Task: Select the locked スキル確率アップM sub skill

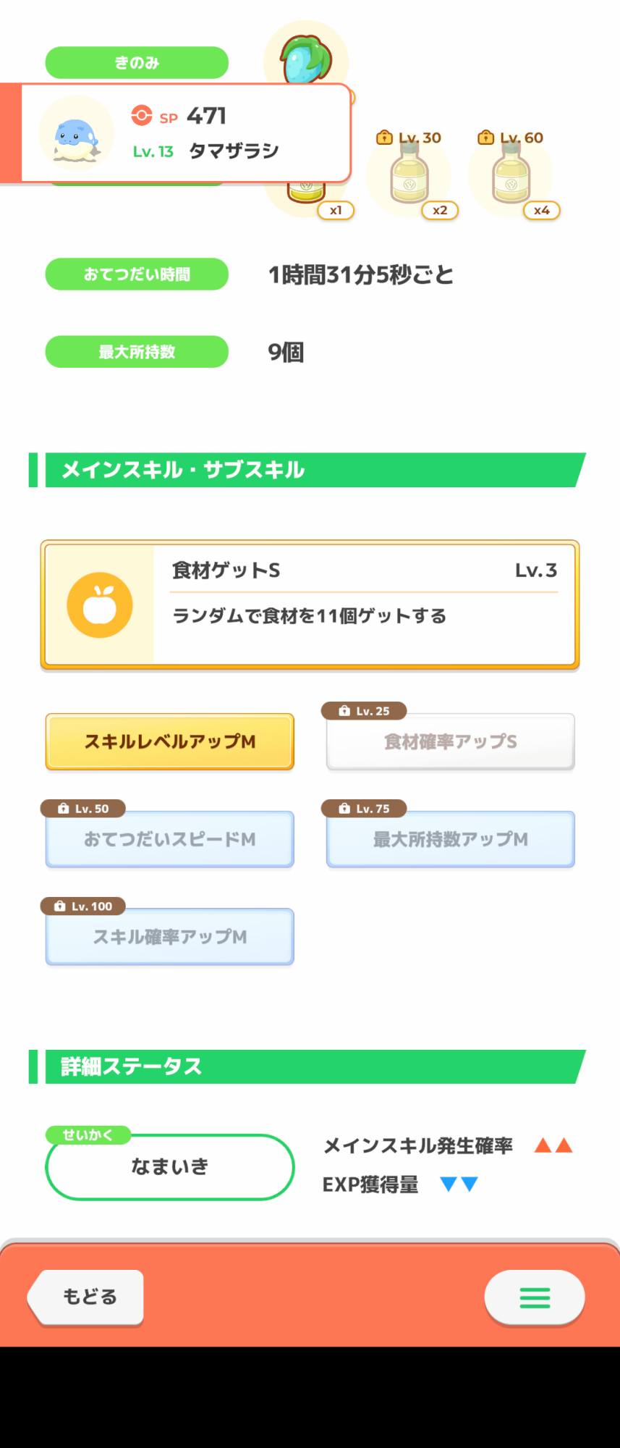Action: click(x=170, y=937)
